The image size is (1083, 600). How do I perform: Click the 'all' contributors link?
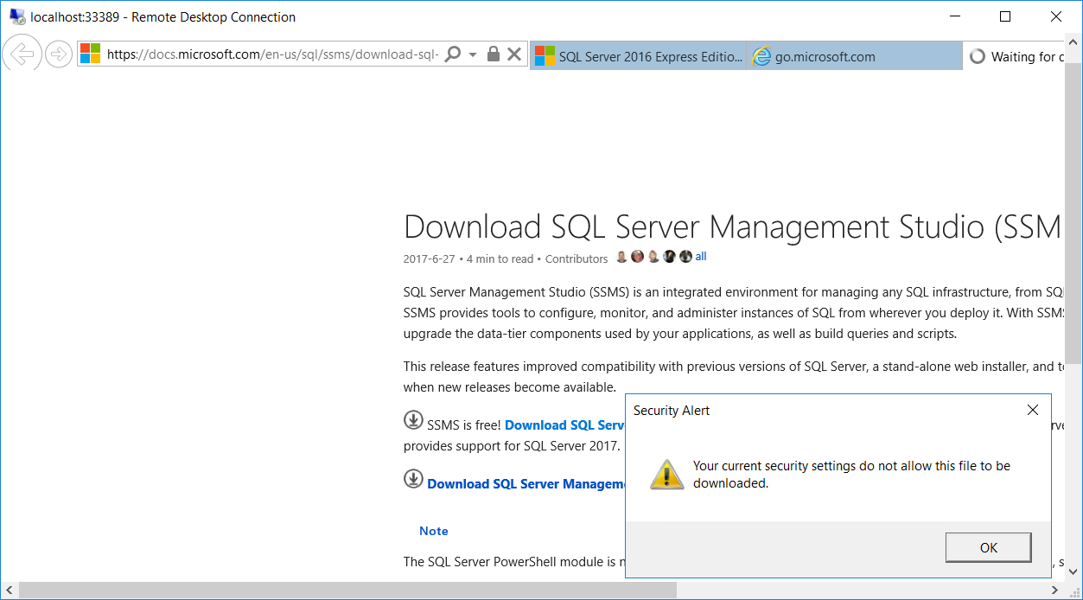[x=701, y=257]
